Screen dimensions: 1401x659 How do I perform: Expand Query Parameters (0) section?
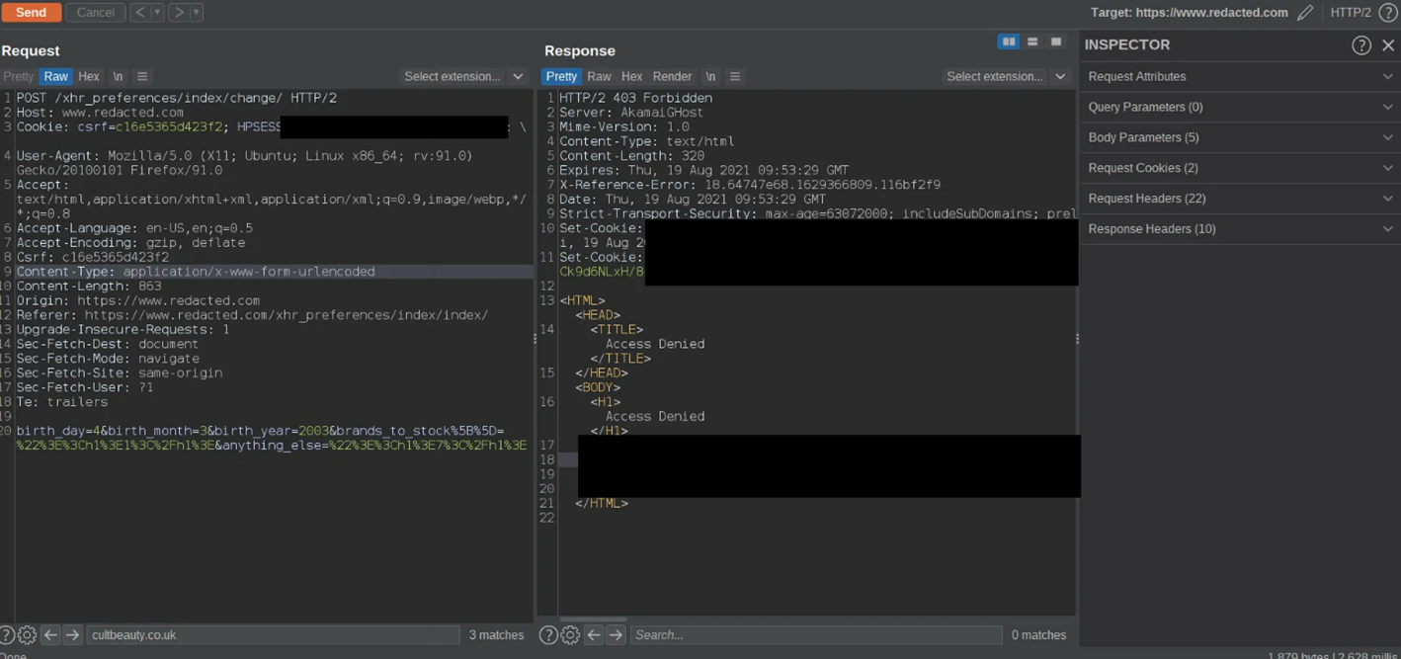(x=1240, y=107)
